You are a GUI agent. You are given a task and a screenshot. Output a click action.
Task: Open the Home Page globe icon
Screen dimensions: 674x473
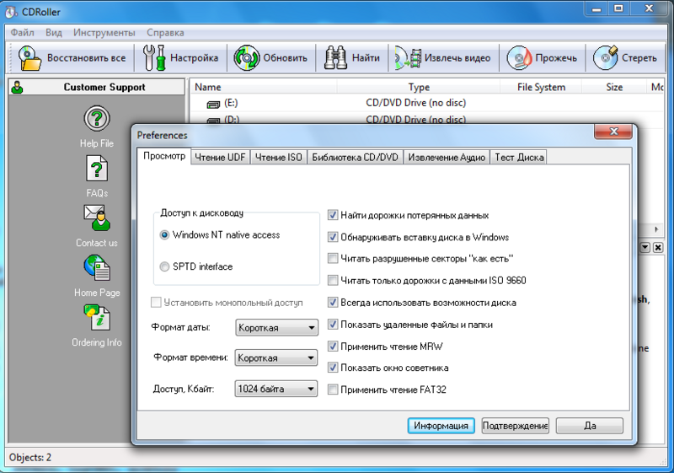pos(97,267)
